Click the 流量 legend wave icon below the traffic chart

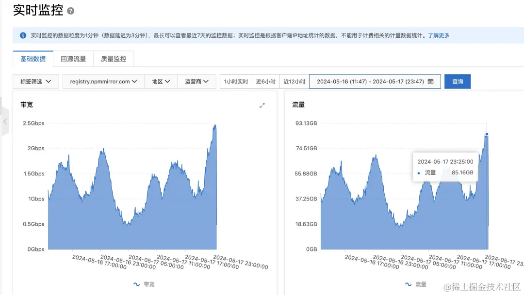pos(408,284)
